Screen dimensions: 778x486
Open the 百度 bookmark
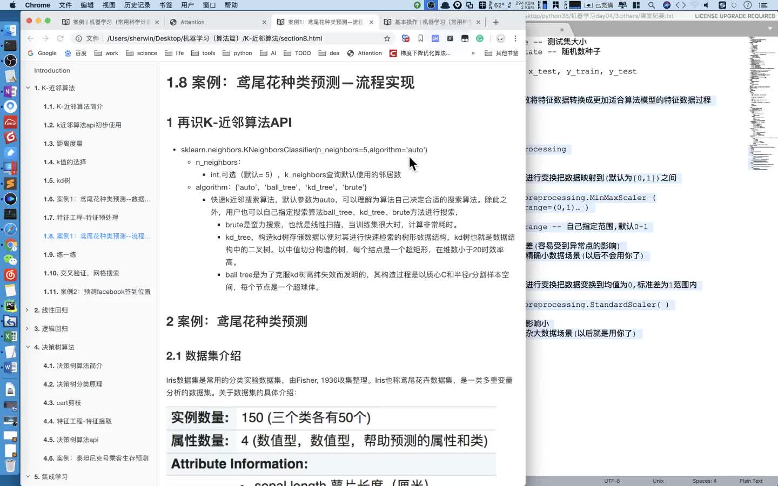76,53
